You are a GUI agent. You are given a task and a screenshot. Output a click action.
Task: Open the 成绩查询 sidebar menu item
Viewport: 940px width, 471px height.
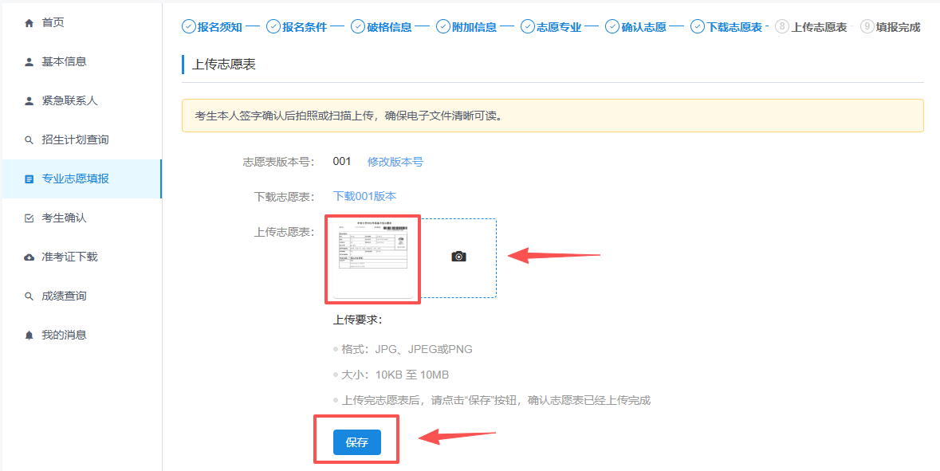64,296
